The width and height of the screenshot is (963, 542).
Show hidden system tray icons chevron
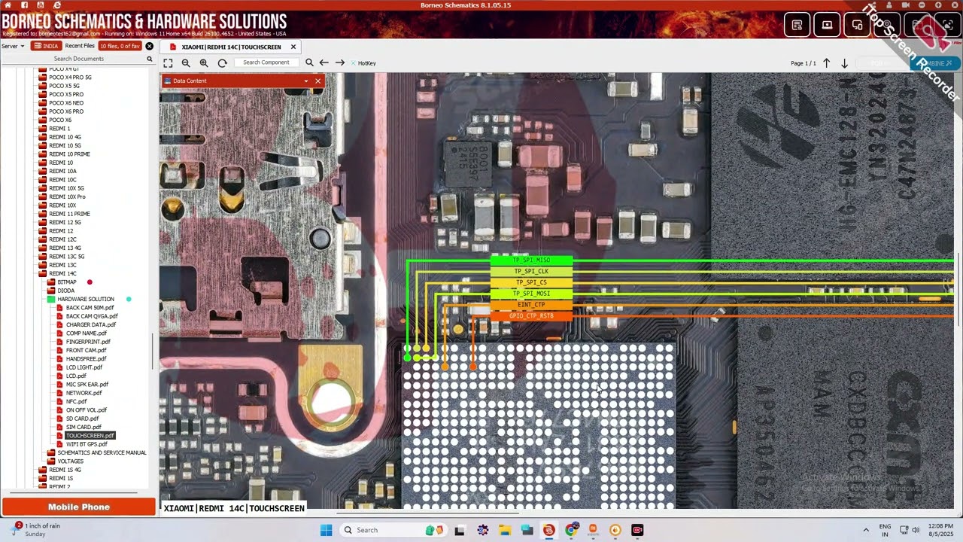click(866, 530)
